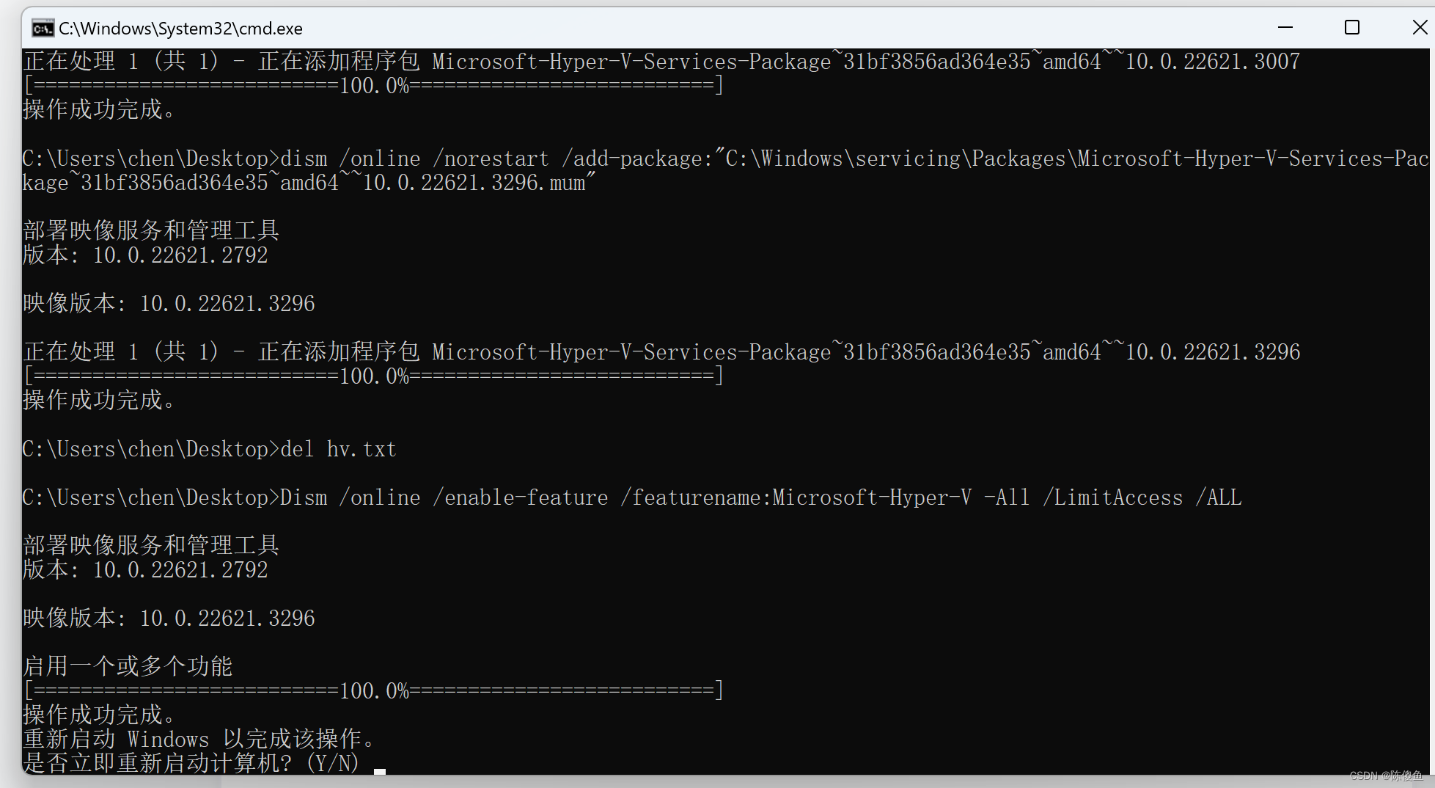Image resolution: width=1435 pixels, height=788 pixels.
Task: Click the progress bar below '启用一个或多个功能'
Action: [x=374, y=690]
